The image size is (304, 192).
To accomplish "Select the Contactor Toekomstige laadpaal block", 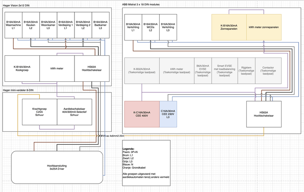I will coord(268,71).
